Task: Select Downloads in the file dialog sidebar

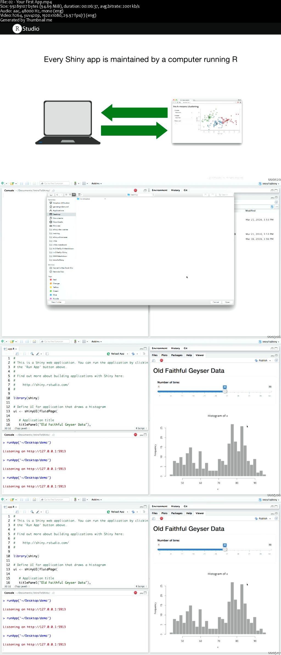Action: 58,222
